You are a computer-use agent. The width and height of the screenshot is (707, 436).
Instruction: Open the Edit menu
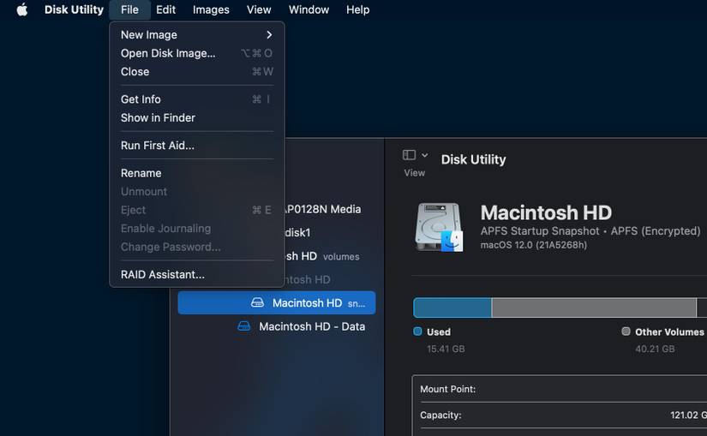[165, 9]
